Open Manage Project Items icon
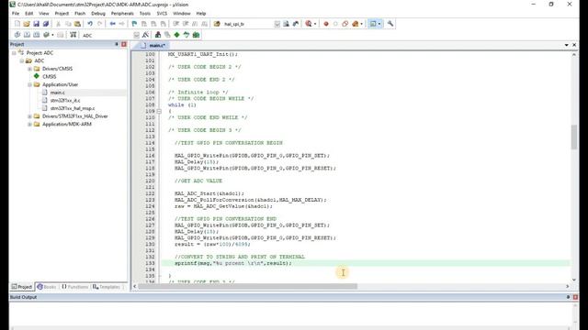This screenshot has width=588, height=330. pyautogui.click(x=158, y=35)
